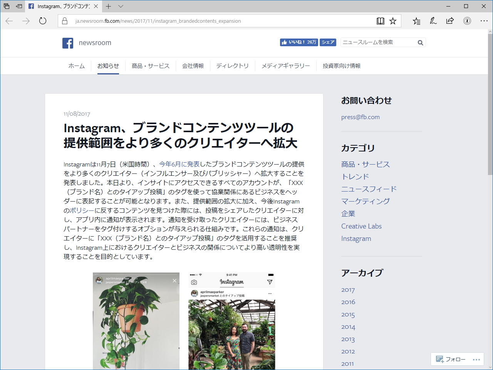Open the Instagram category link
The height and width of the screenshot is (370, 493).
tap(356, 239)
